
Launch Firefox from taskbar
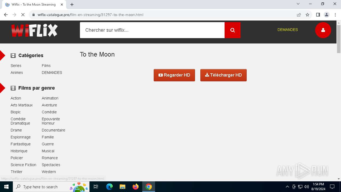[x=136, y=187]
